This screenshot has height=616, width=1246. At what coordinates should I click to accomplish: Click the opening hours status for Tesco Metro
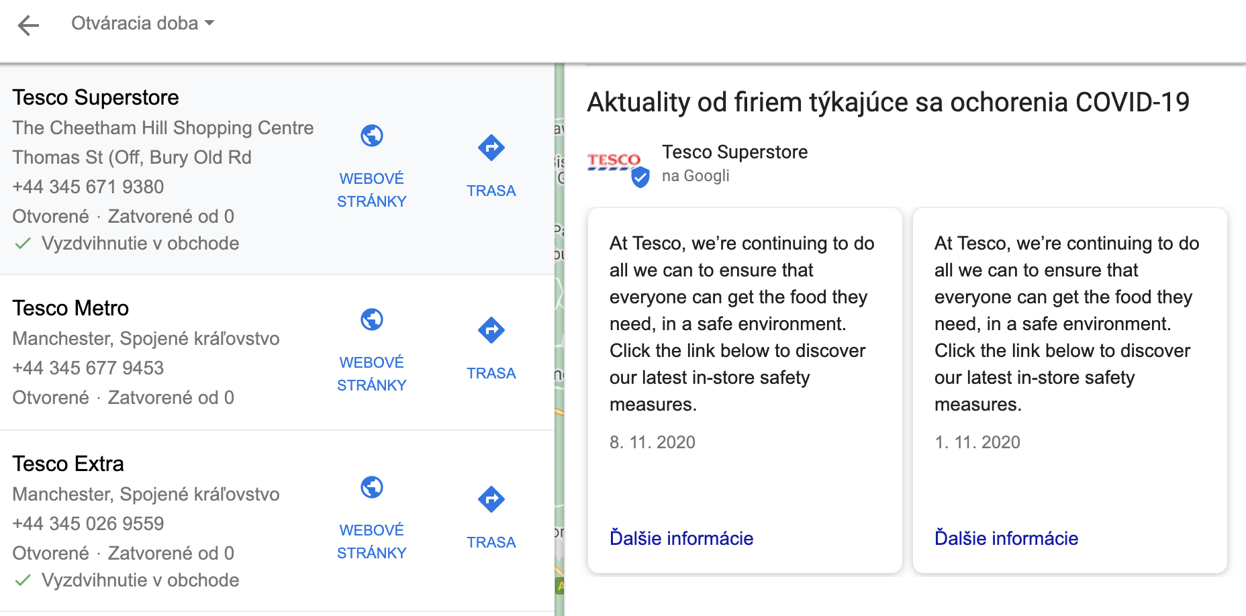[124, 397]
